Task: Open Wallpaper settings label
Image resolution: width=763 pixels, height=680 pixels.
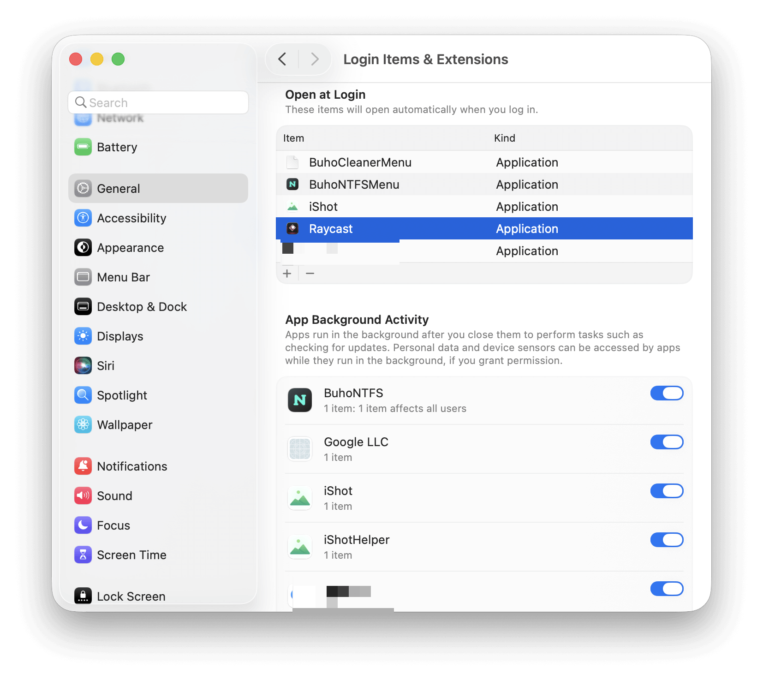Action: point(125,425)
